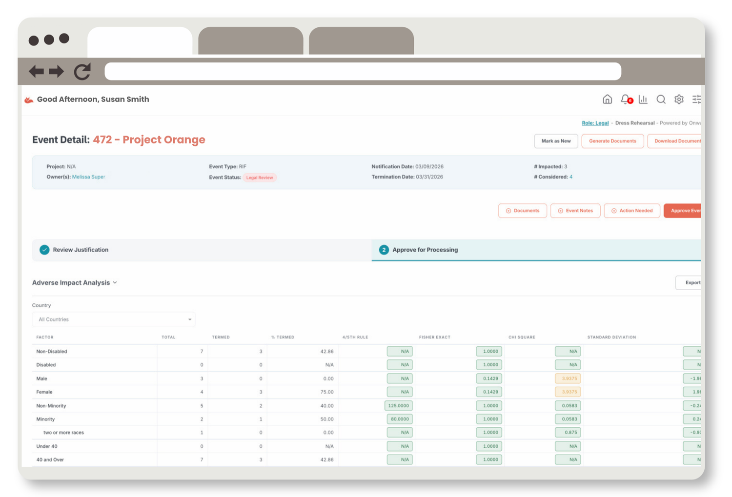Click the red logo beside the greeting
The width and height of the screenshot is (732, 497).
(x=29, y=100)
